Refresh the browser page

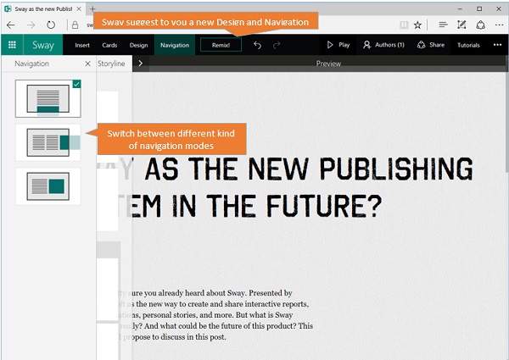(51, 25)
